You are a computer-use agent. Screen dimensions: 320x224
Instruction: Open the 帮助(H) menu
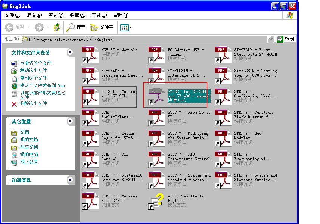[121, 15]
